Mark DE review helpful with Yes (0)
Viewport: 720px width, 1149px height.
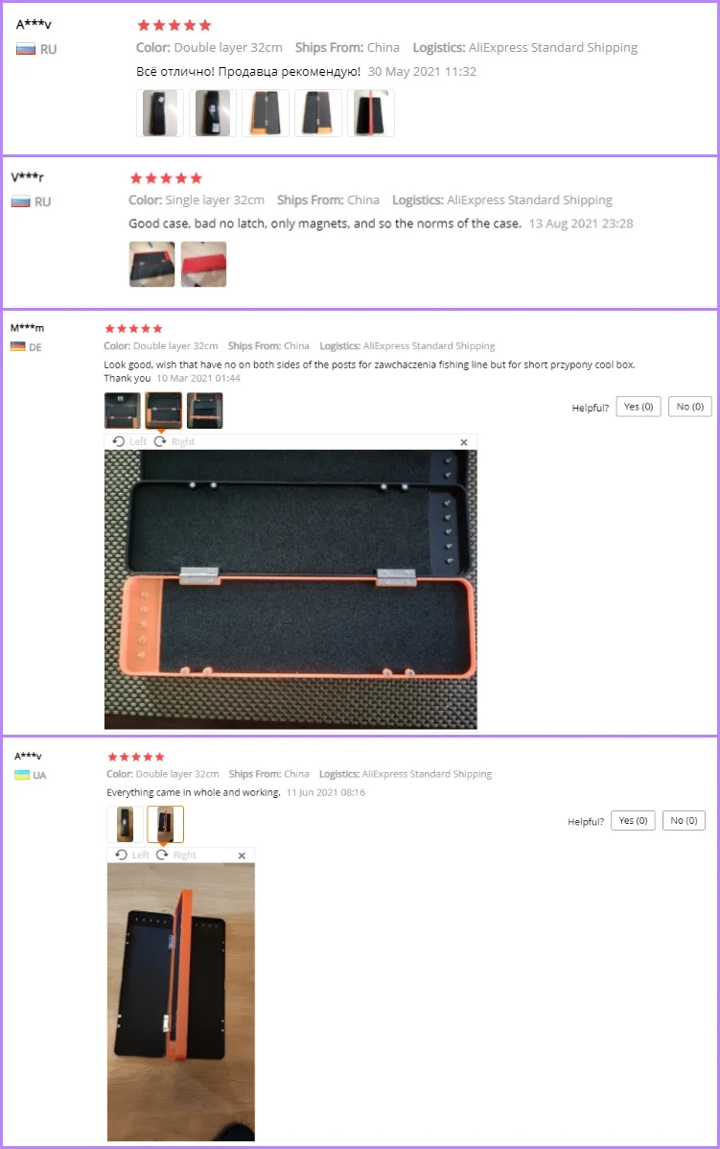click(639, 407)
